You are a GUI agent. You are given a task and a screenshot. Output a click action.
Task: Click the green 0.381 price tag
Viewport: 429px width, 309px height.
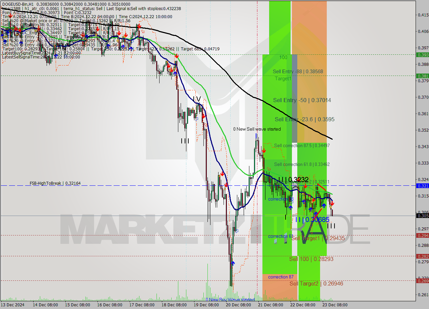422,76
